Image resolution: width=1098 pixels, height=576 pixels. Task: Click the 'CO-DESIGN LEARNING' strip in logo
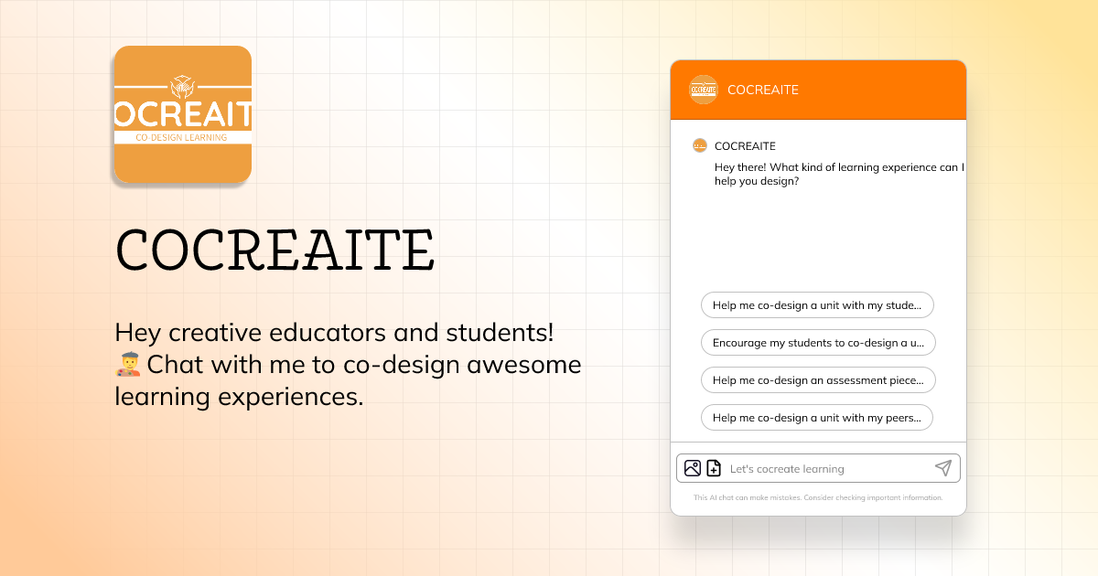182,137
